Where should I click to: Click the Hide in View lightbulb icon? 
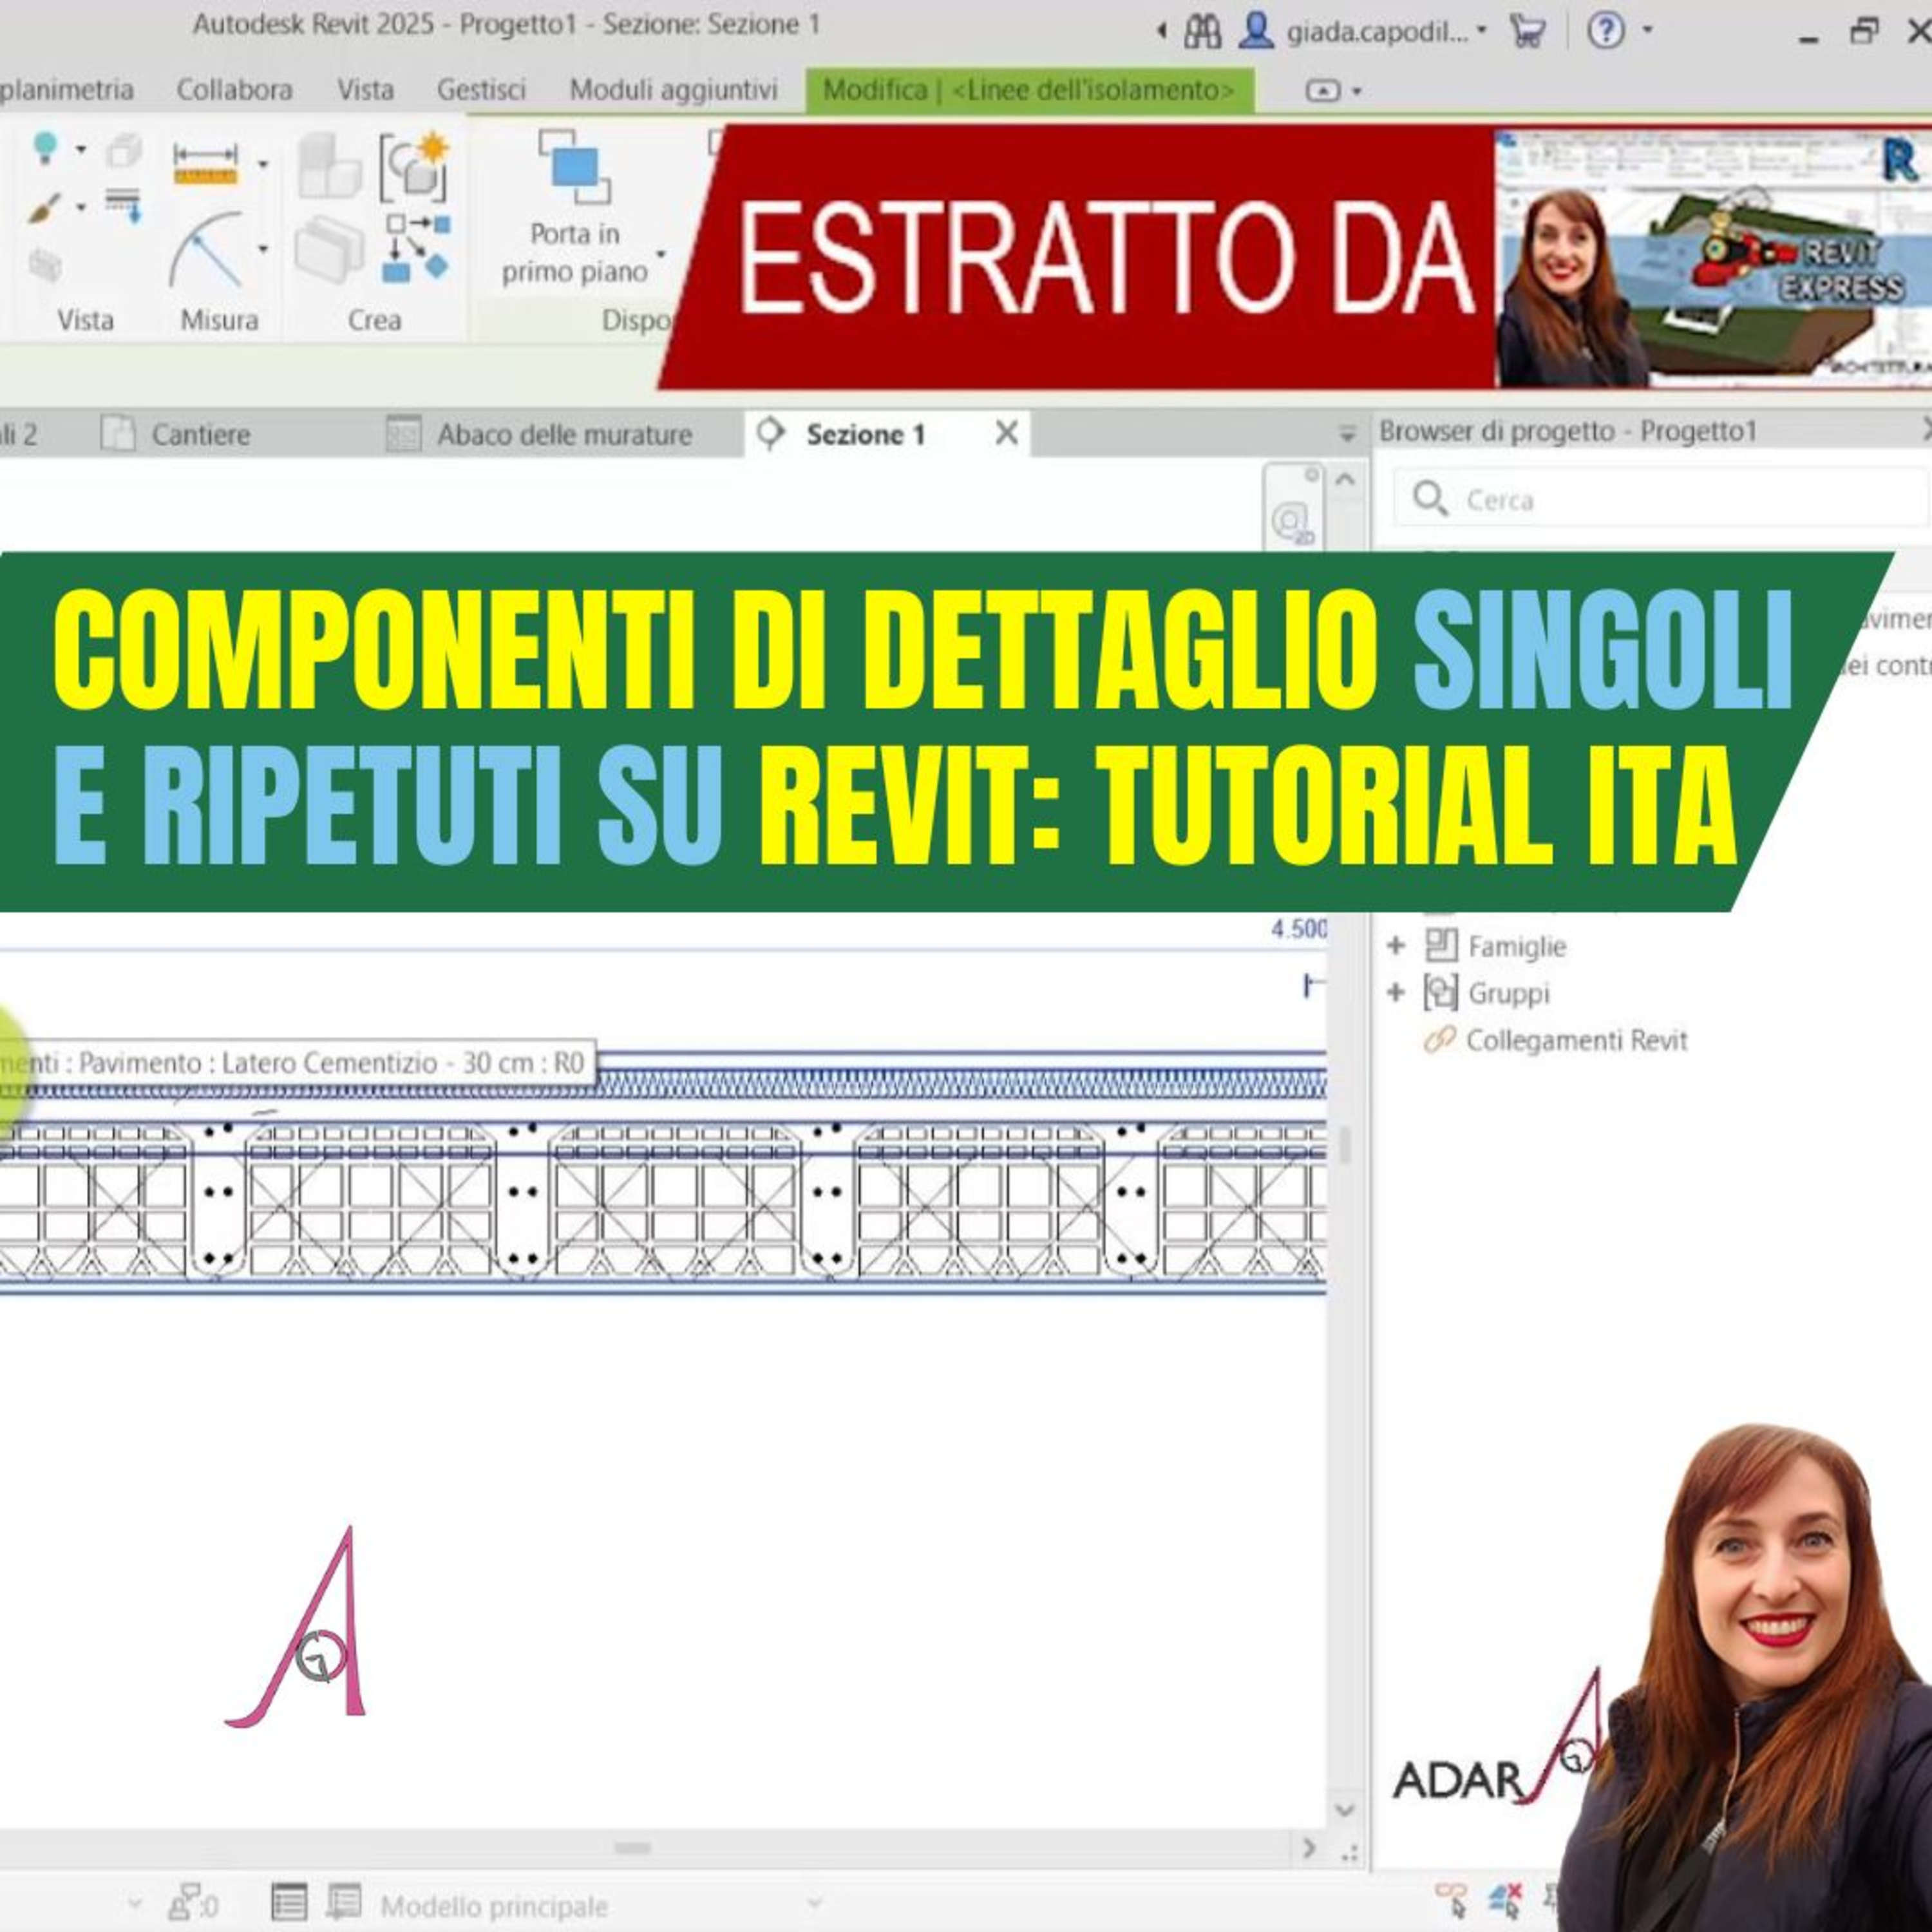[45, 149]
